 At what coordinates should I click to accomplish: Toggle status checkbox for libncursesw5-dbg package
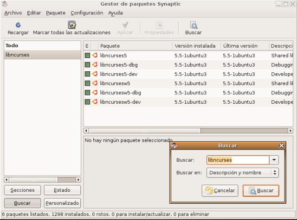87,93
